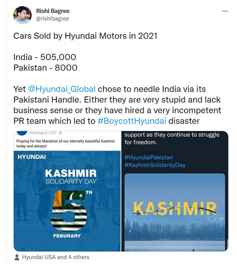View Hyundai USA and 4 others tagged
Screen dimensions: 237x264
[x=56, y=257]
